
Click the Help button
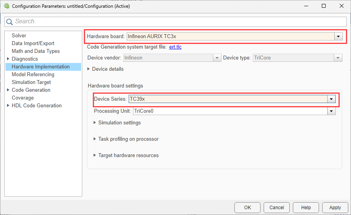(306, 207)
